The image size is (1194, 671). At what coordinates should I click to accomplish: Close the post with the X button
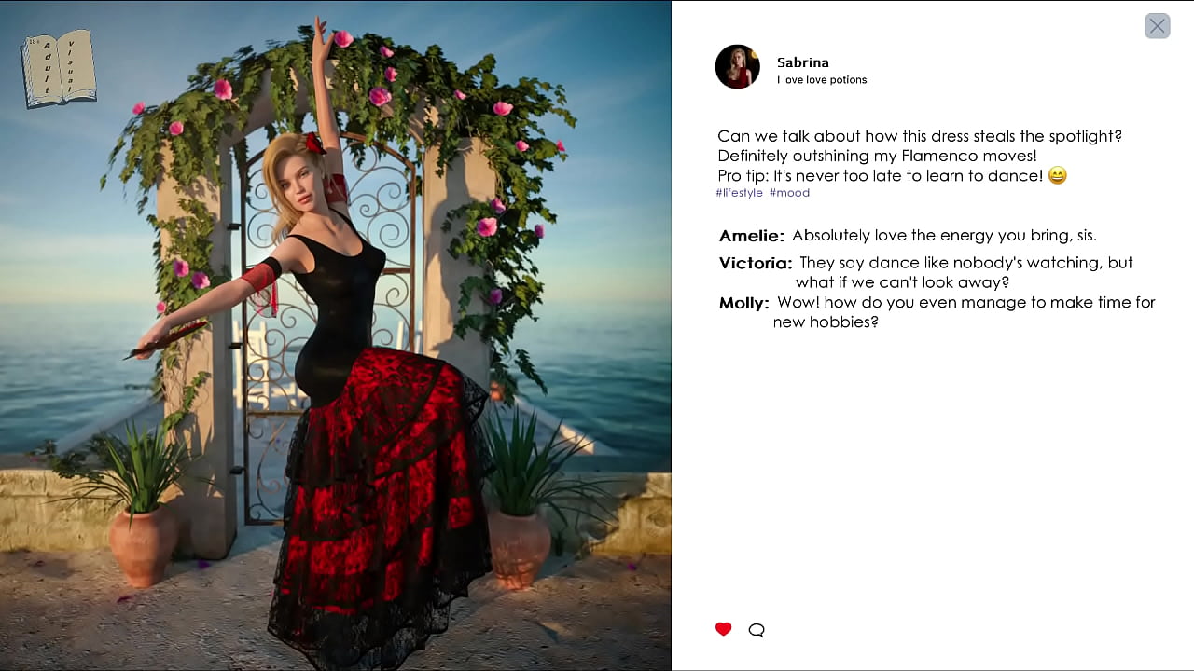tap(1157, 26)
